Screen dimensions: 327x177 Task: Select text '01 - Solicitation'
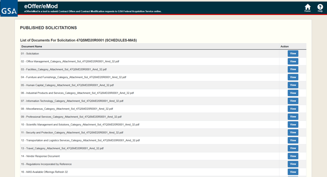click(x=30, y=54)
